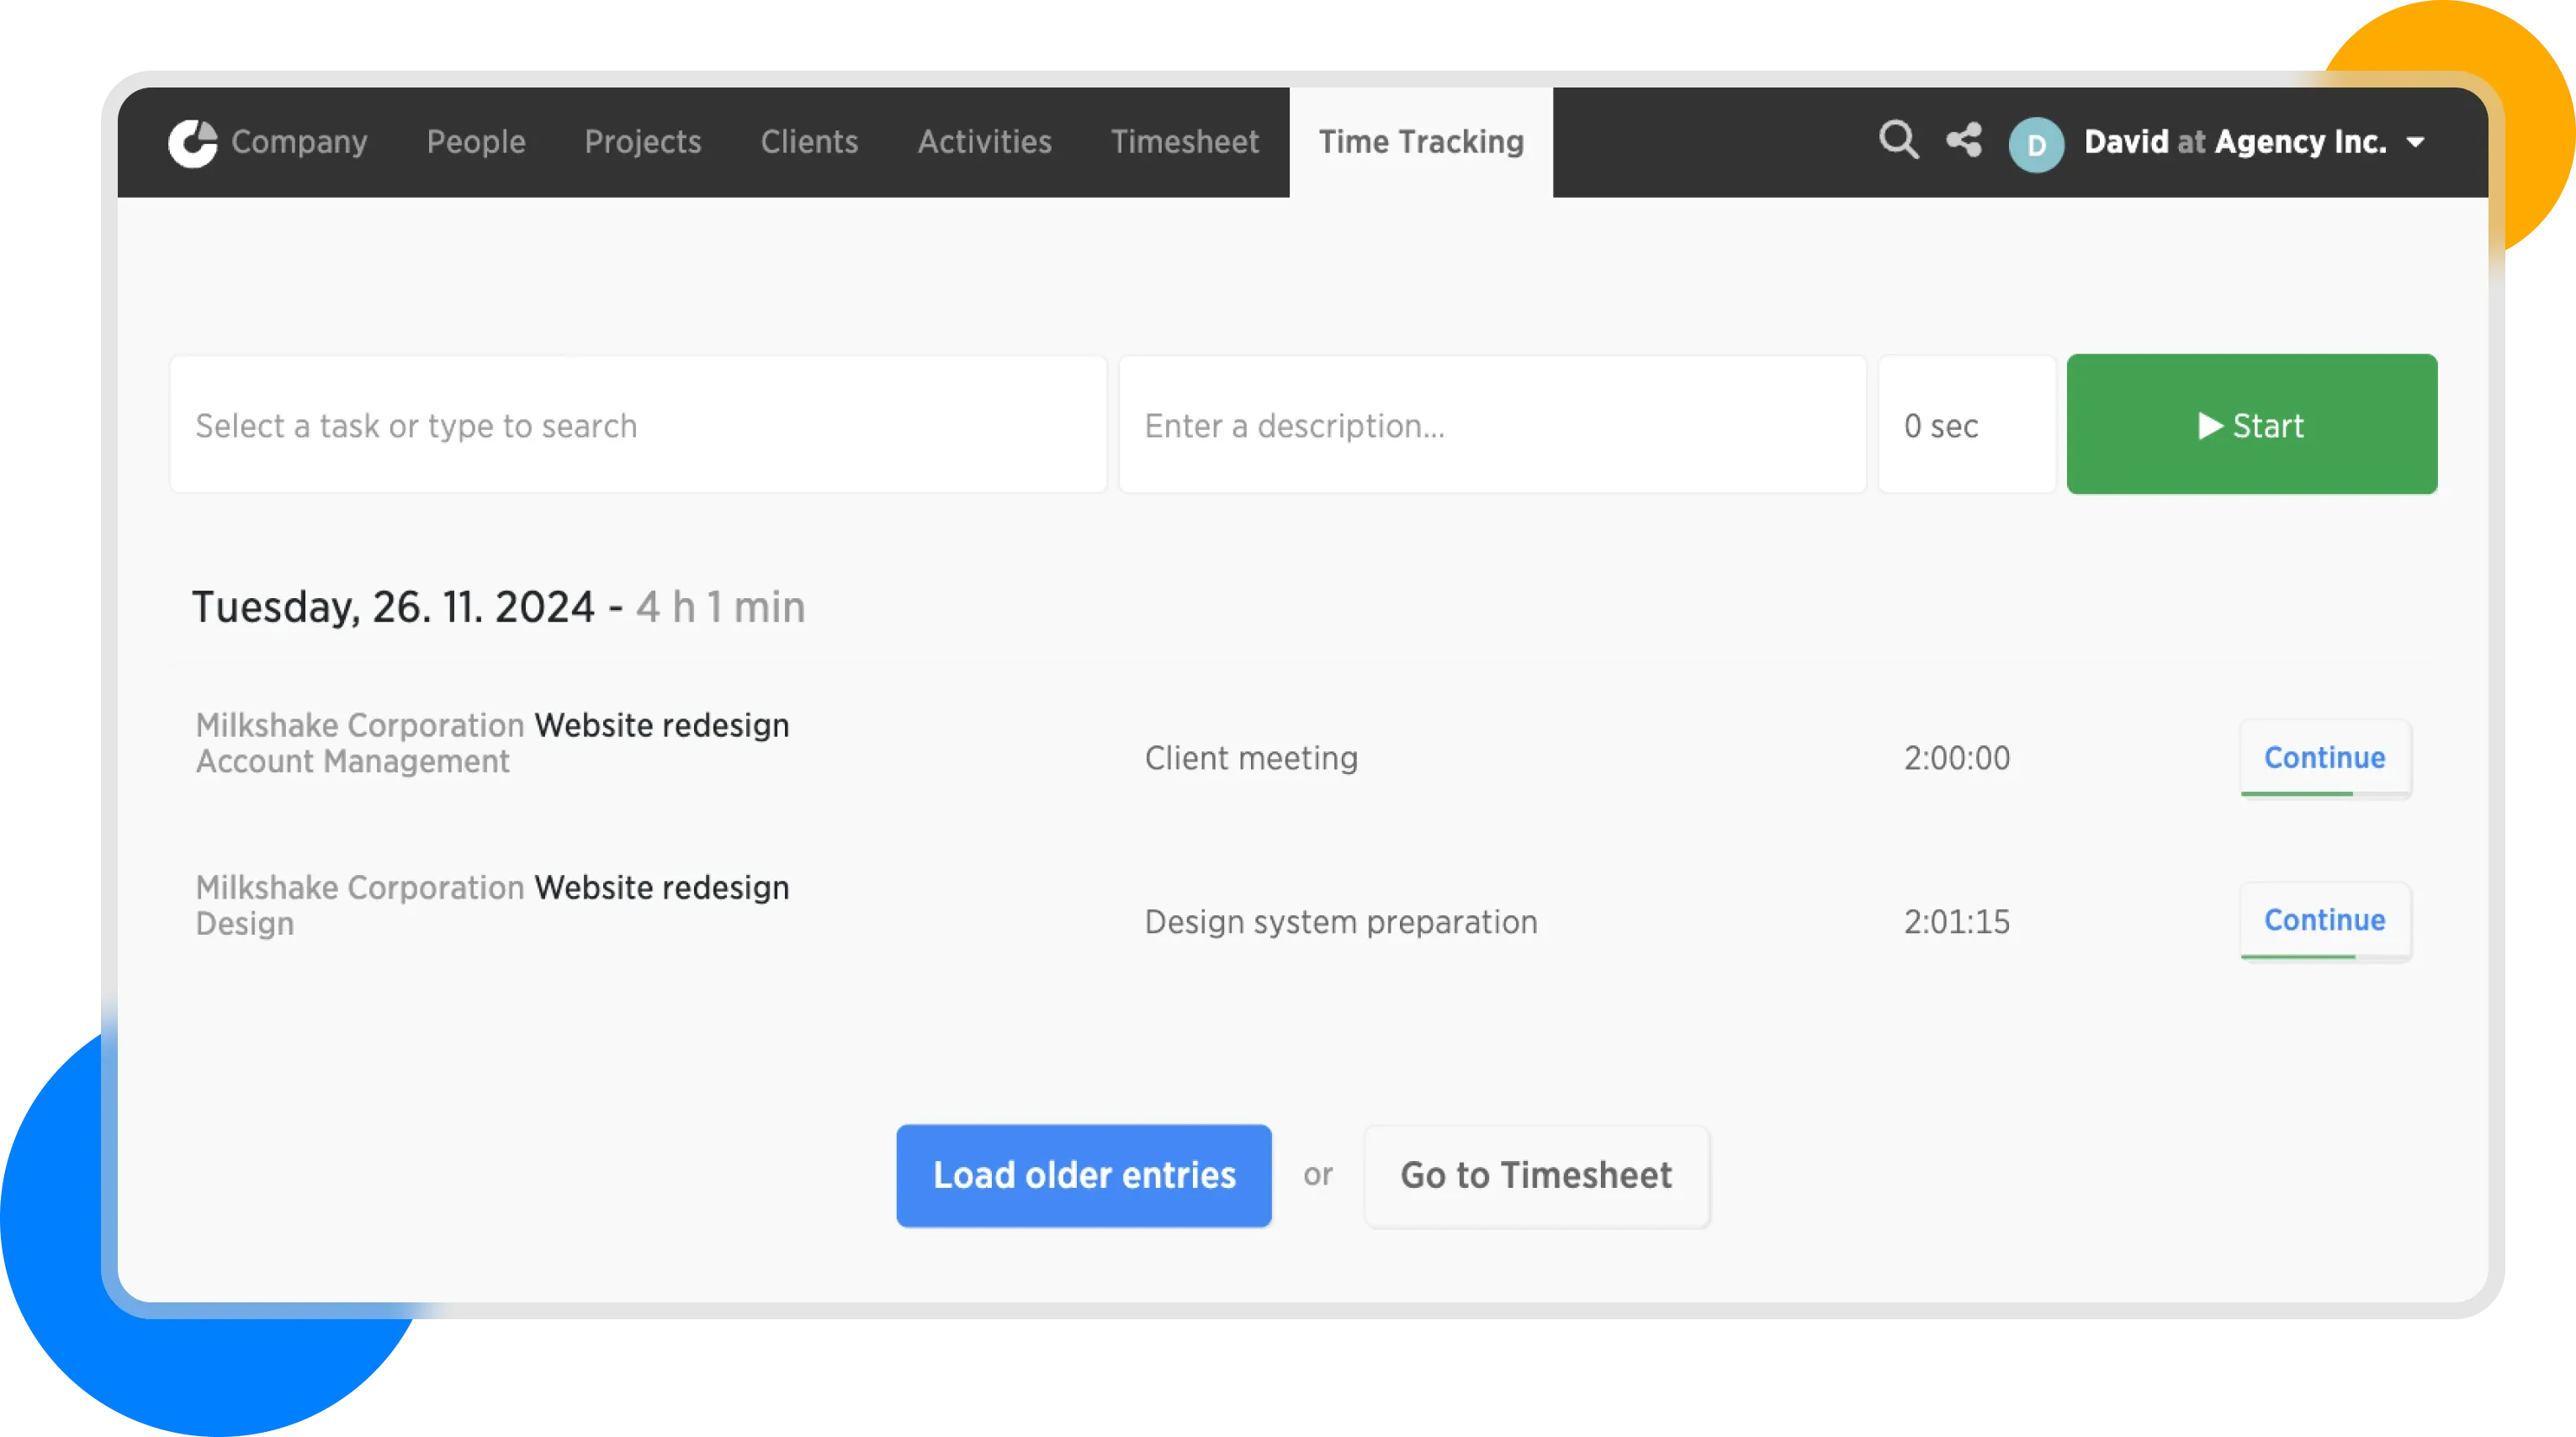Image resolution: width=2576 pixels, height=1437 pixels.
Task: Continue the Client meeting entry
Action: tap(2324, 758)
